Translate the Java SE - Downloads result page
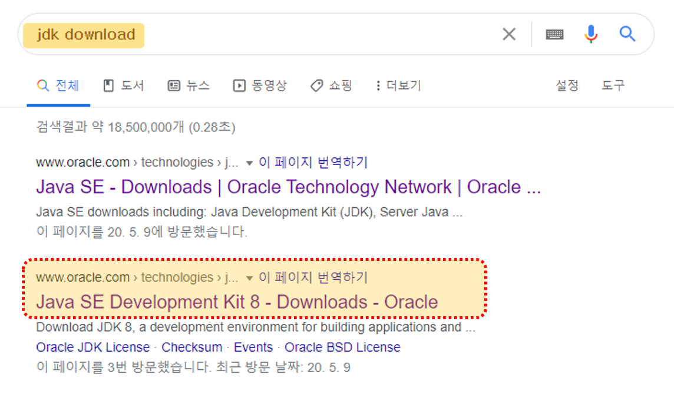Viewport: 674px width, 394px height. coord(313,163)
